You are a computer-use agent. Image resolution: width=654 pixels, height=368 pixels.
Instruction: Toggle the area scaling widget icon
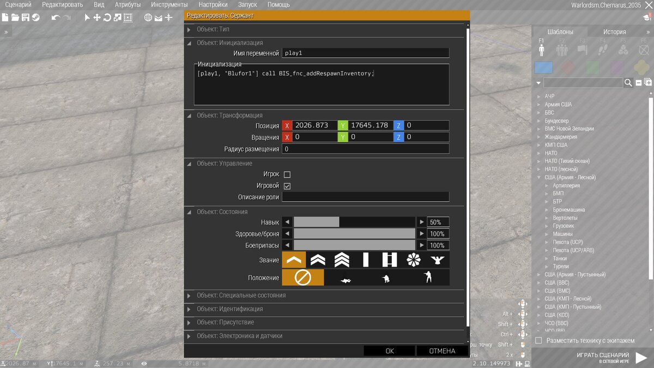pyautogui.click(x=128, y=17)
